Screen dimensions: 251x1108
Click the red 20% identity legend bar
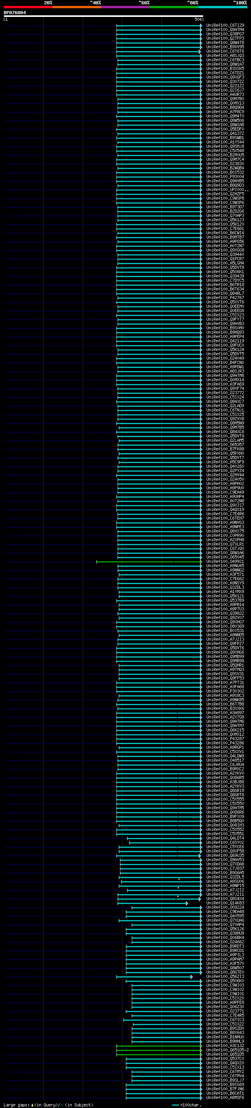(x=28, y=7)
